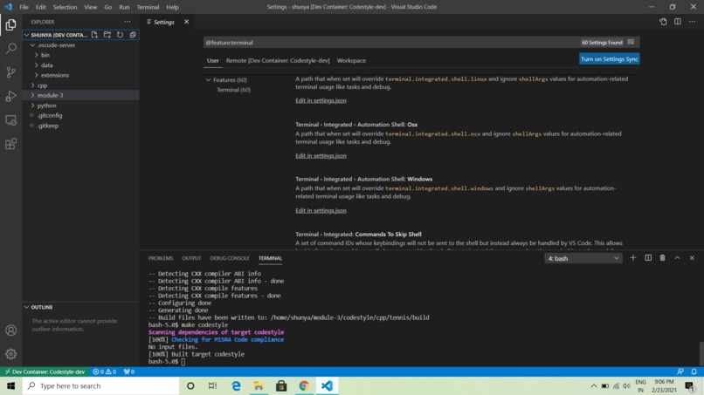This screenshot has height=395, width=704.
Task: Edit Automation Shell Osx in settings.json
Action: click(x=321, y=155)
